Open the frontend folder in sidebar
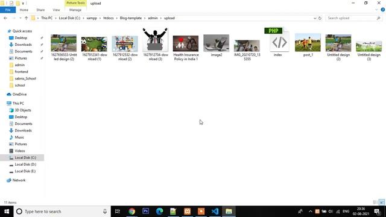The height and width of the screenshot is (217, 386). [21, 72]
